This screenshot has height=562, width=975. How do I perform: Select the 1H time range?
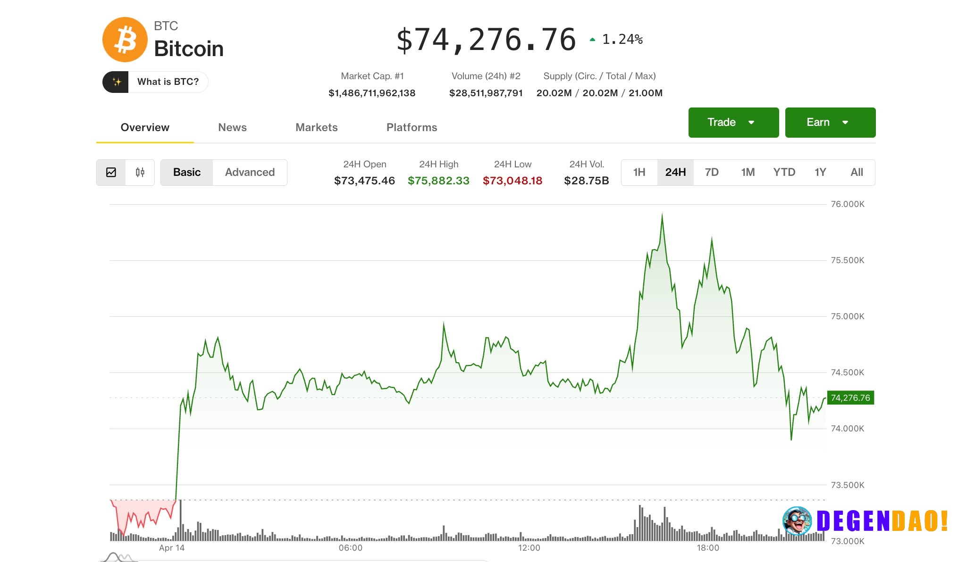pyautogui.click(x=639, y=173)
